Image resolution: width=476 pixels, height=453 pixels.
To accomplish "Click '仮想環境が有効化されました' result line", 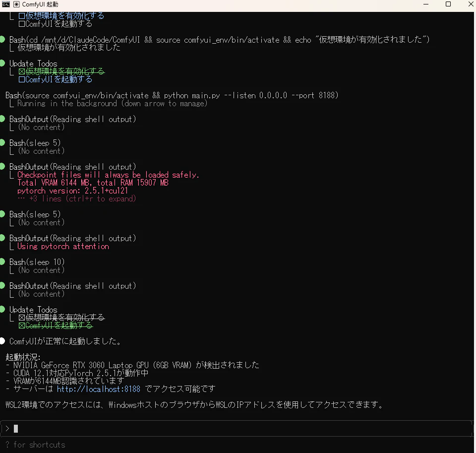I will point(69,48).
